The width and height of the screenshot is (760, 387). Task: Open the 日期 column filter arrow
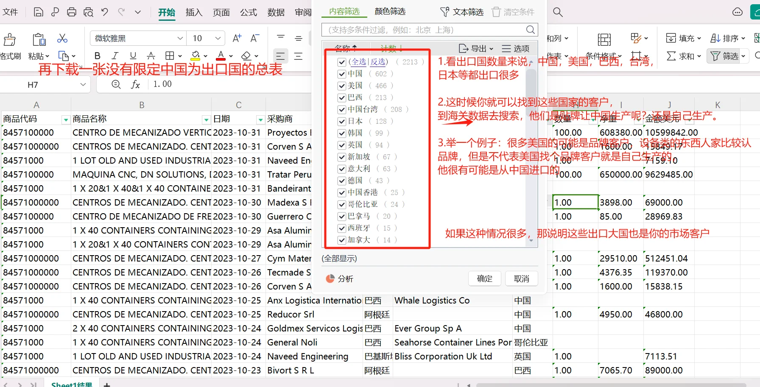[x=260, y=120]
